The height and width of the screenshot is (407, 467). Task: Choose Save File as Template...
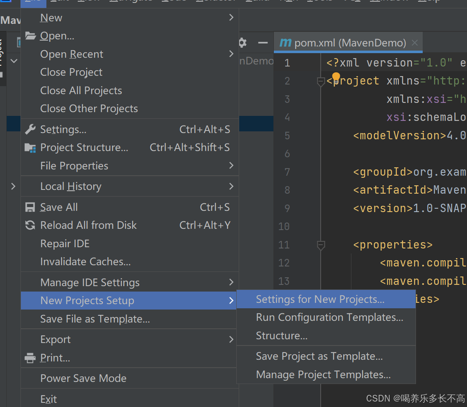tap(129, 319)
